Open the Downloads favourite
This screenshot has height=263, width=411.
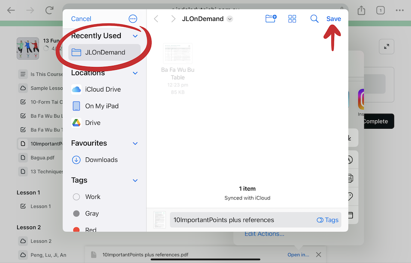[x=101, y=160]
